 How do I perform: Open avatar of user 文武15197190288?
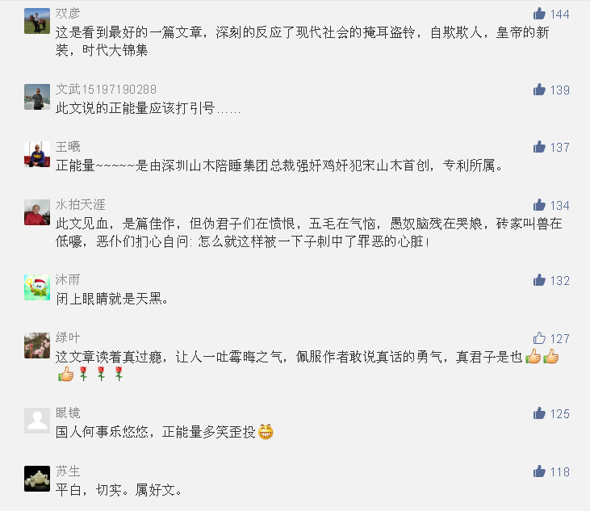(x=37, y=97)
